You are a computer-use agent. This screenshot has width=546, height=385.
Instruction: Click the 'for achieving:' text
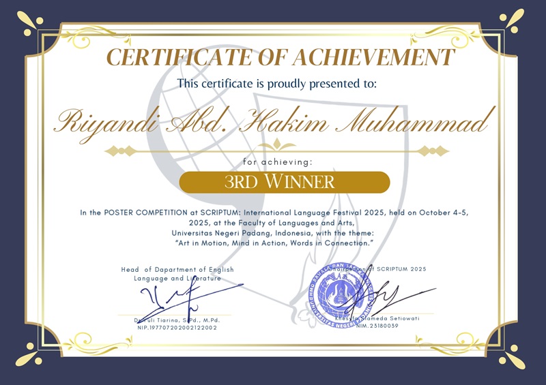tap(278, 162)
